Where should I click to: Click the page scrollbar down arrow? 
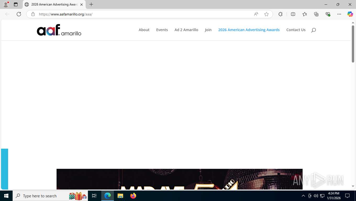pyautogui.click(x=353, y=186)
